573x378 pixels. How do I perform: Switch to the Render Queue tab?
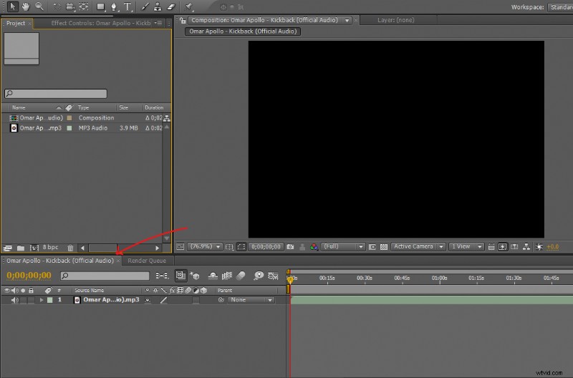[x=147, y=261]
